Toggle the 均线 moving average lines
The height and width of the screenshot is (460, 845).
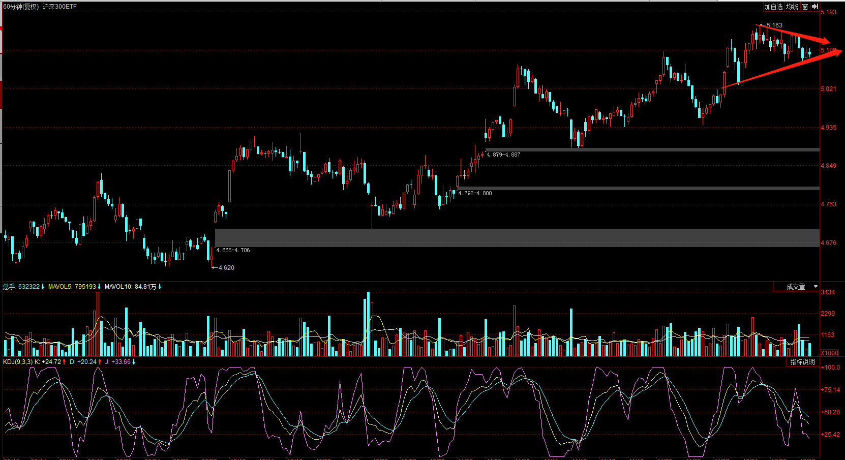[792, 7]
